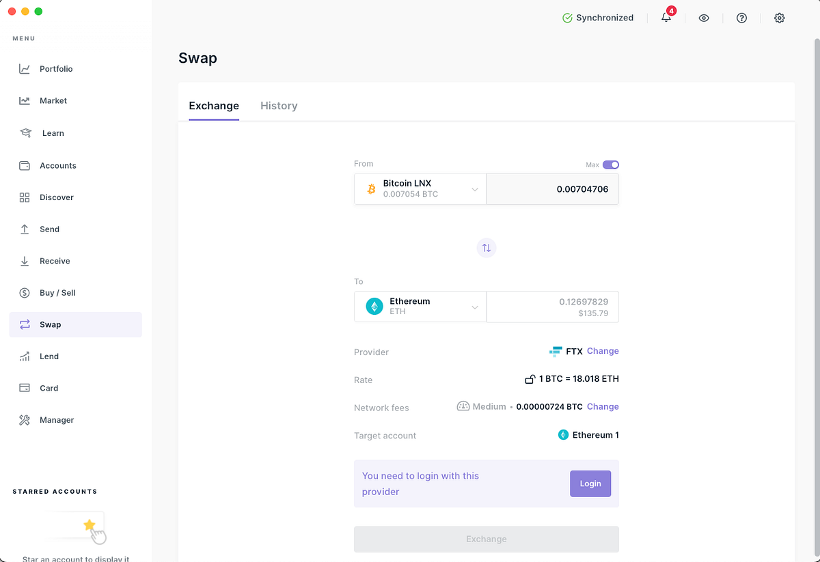Select the Exchange tab

point(213,106)
